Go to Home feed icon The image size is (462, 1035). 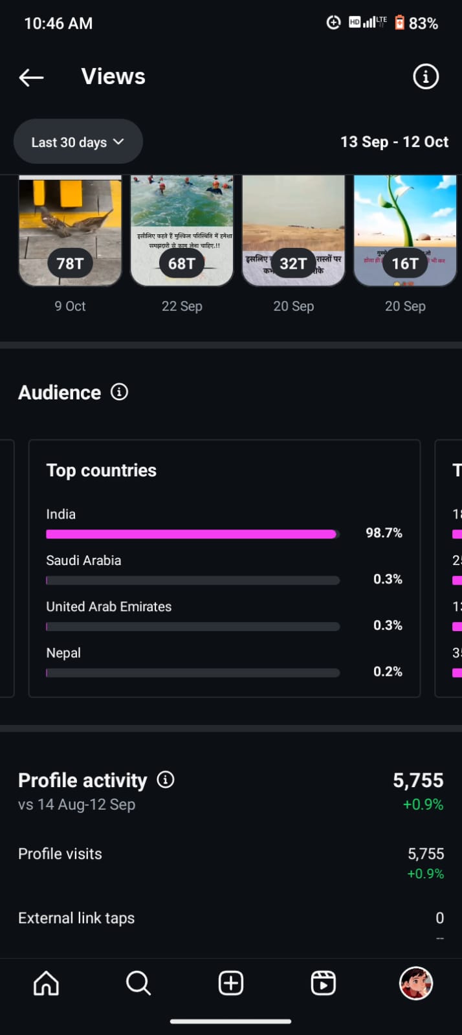tap(46, 983)
